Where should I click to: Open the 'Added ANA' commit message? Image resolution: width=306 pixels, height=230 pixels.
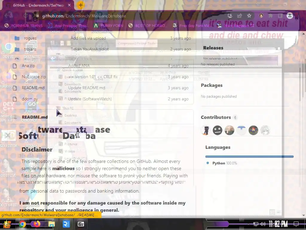(79, 66)
